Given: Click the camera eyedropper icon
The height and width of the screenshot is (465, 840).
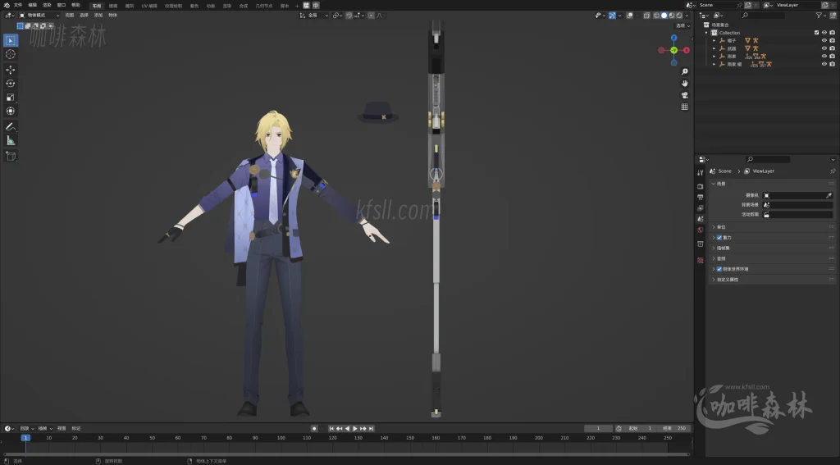Looking at the screenshot, I should [829, 195].
